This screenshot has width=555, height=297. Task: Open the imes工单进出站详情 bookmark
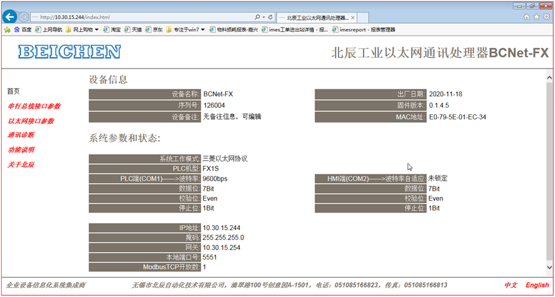point(295,30)
